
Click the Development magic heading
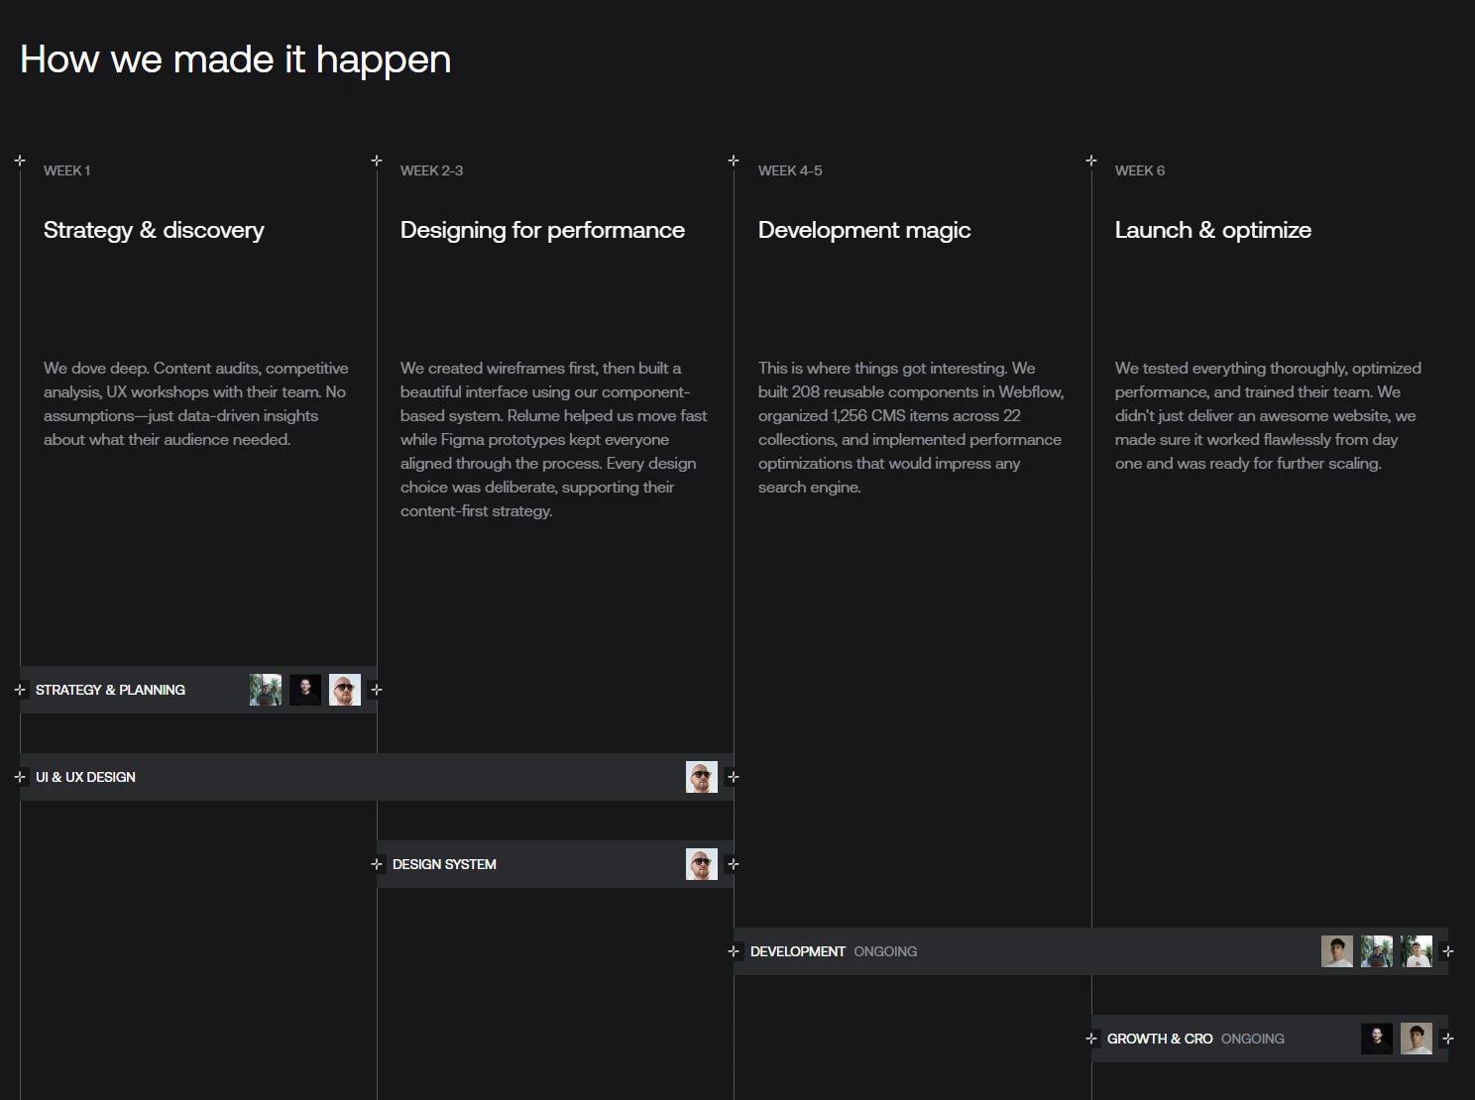tap(864, 230)
